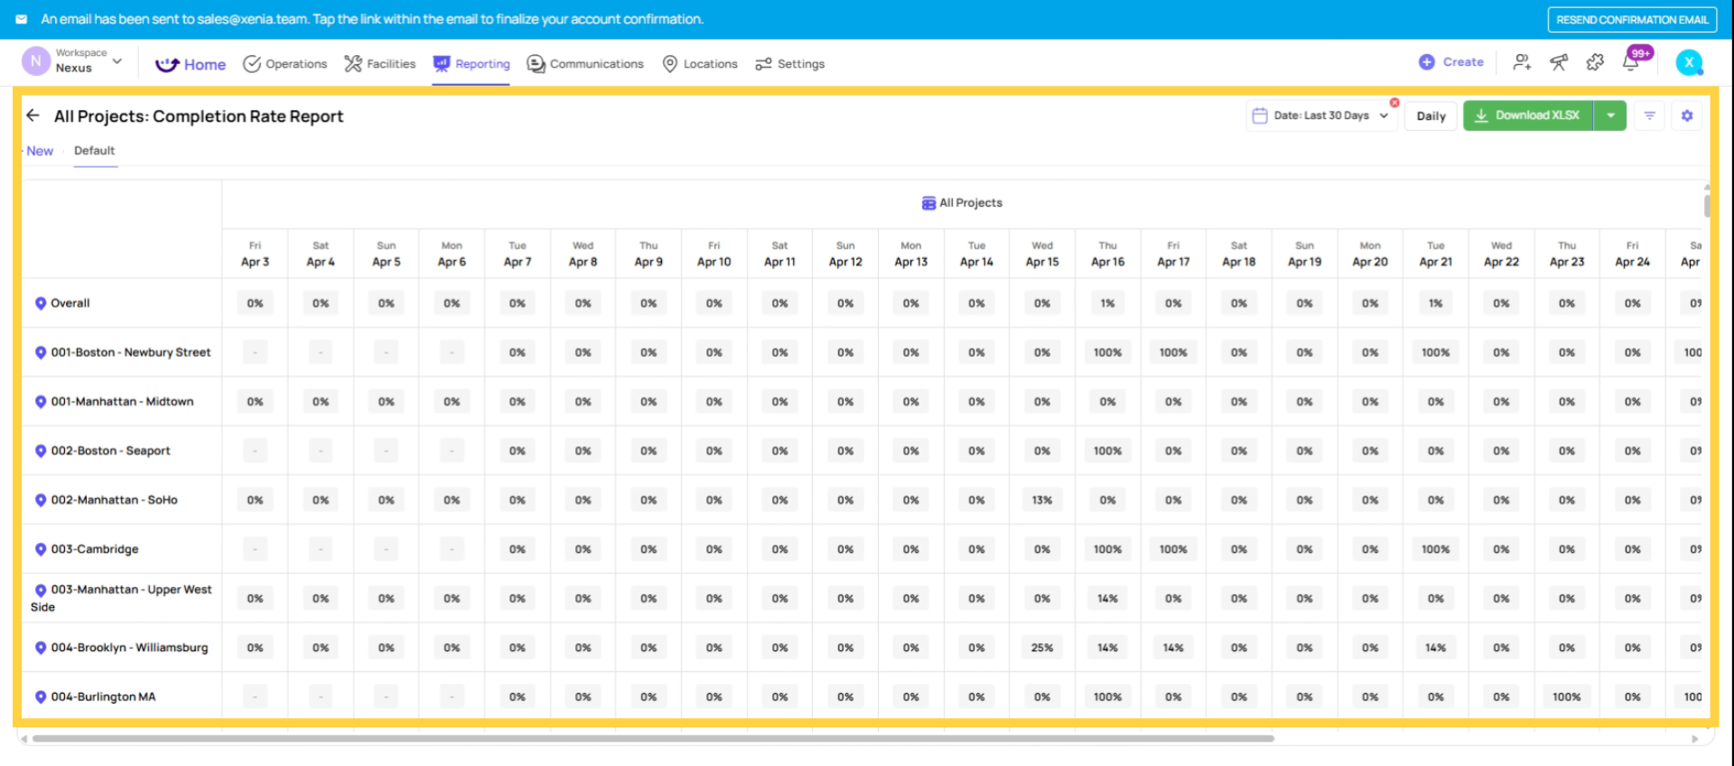Click the horizontal scrollbar thumb
The width and height of the screenshot is (1734, 766).
(653, 739)
